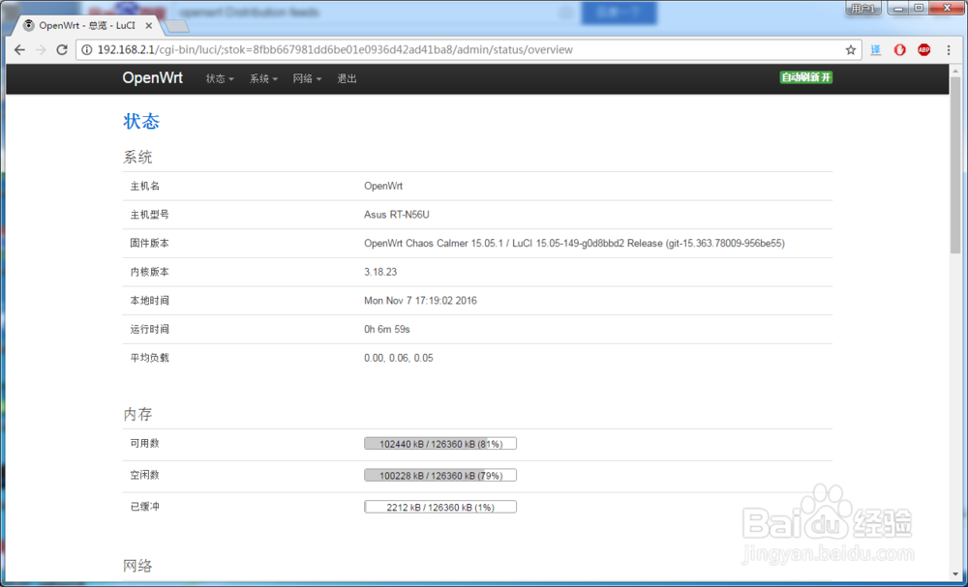The width and height of the screenshot is (968, 587).
Task: Go back using the browser back arrow
Action: pos(19,50)
